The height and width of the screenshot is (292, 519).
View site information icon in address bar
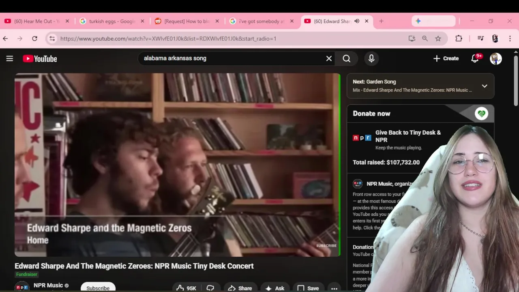point(52,39)
